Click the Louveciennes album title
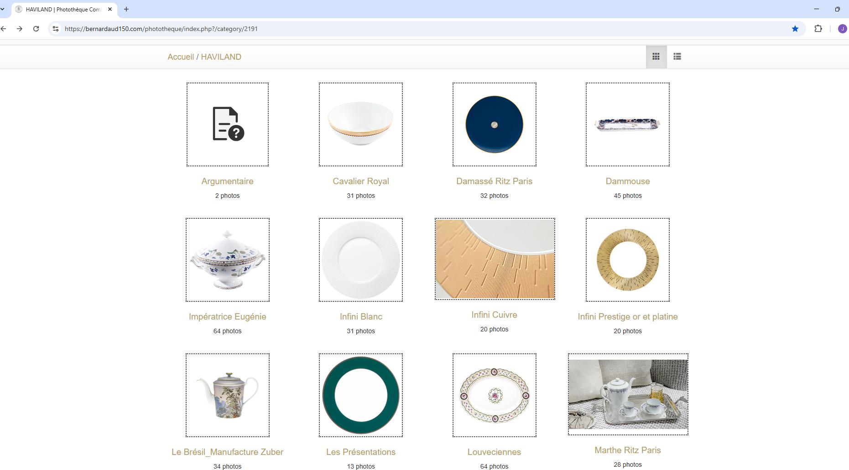The image size is (849, 470). pyautogui.click(x=495, y=452)
